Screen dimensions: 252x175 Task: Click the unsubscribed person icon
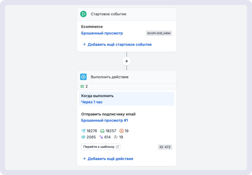[x=116, y=137]
